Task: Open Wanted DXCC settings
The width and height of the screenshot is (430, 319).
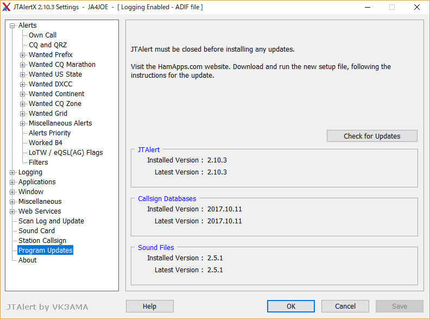Action: pos(50,84)
